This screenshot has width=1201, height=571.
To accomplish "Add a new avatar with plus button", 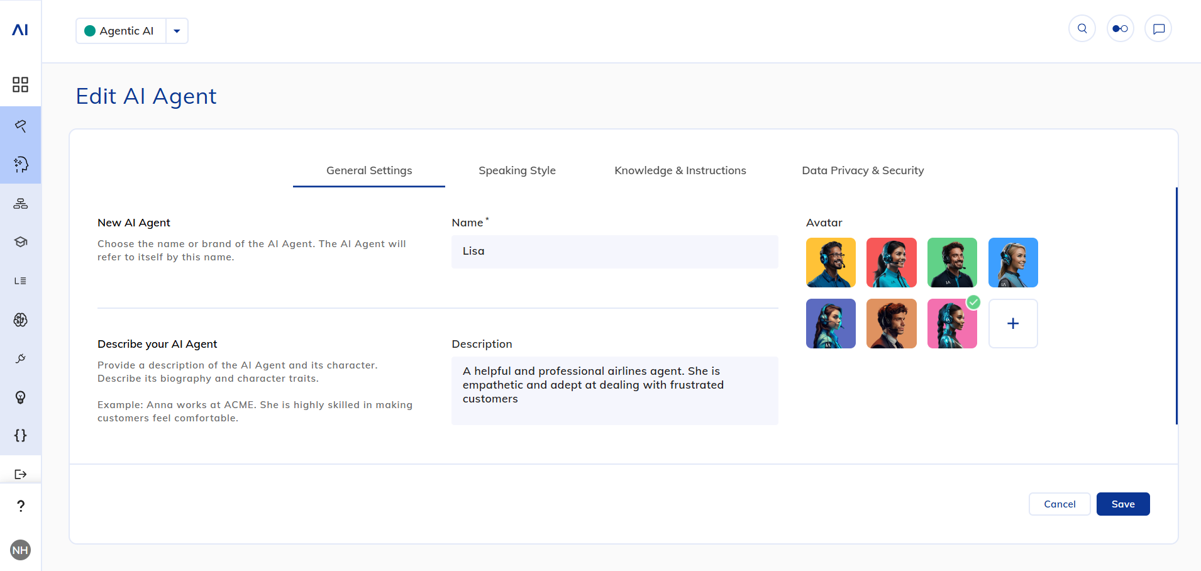I will coord(1012,323).
